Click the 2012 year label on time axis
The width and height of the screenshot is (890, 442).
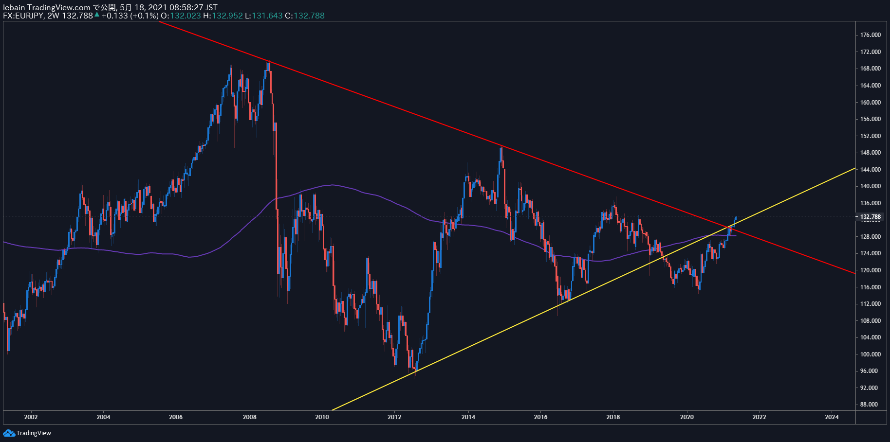(394, 417)
